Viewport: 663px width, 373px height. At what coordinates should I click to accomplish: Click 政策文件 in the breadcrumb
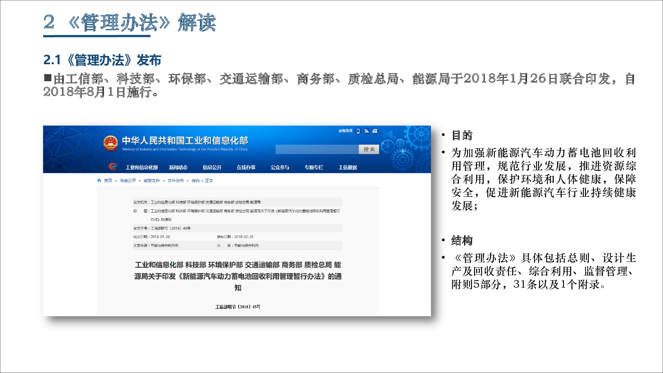152,181
